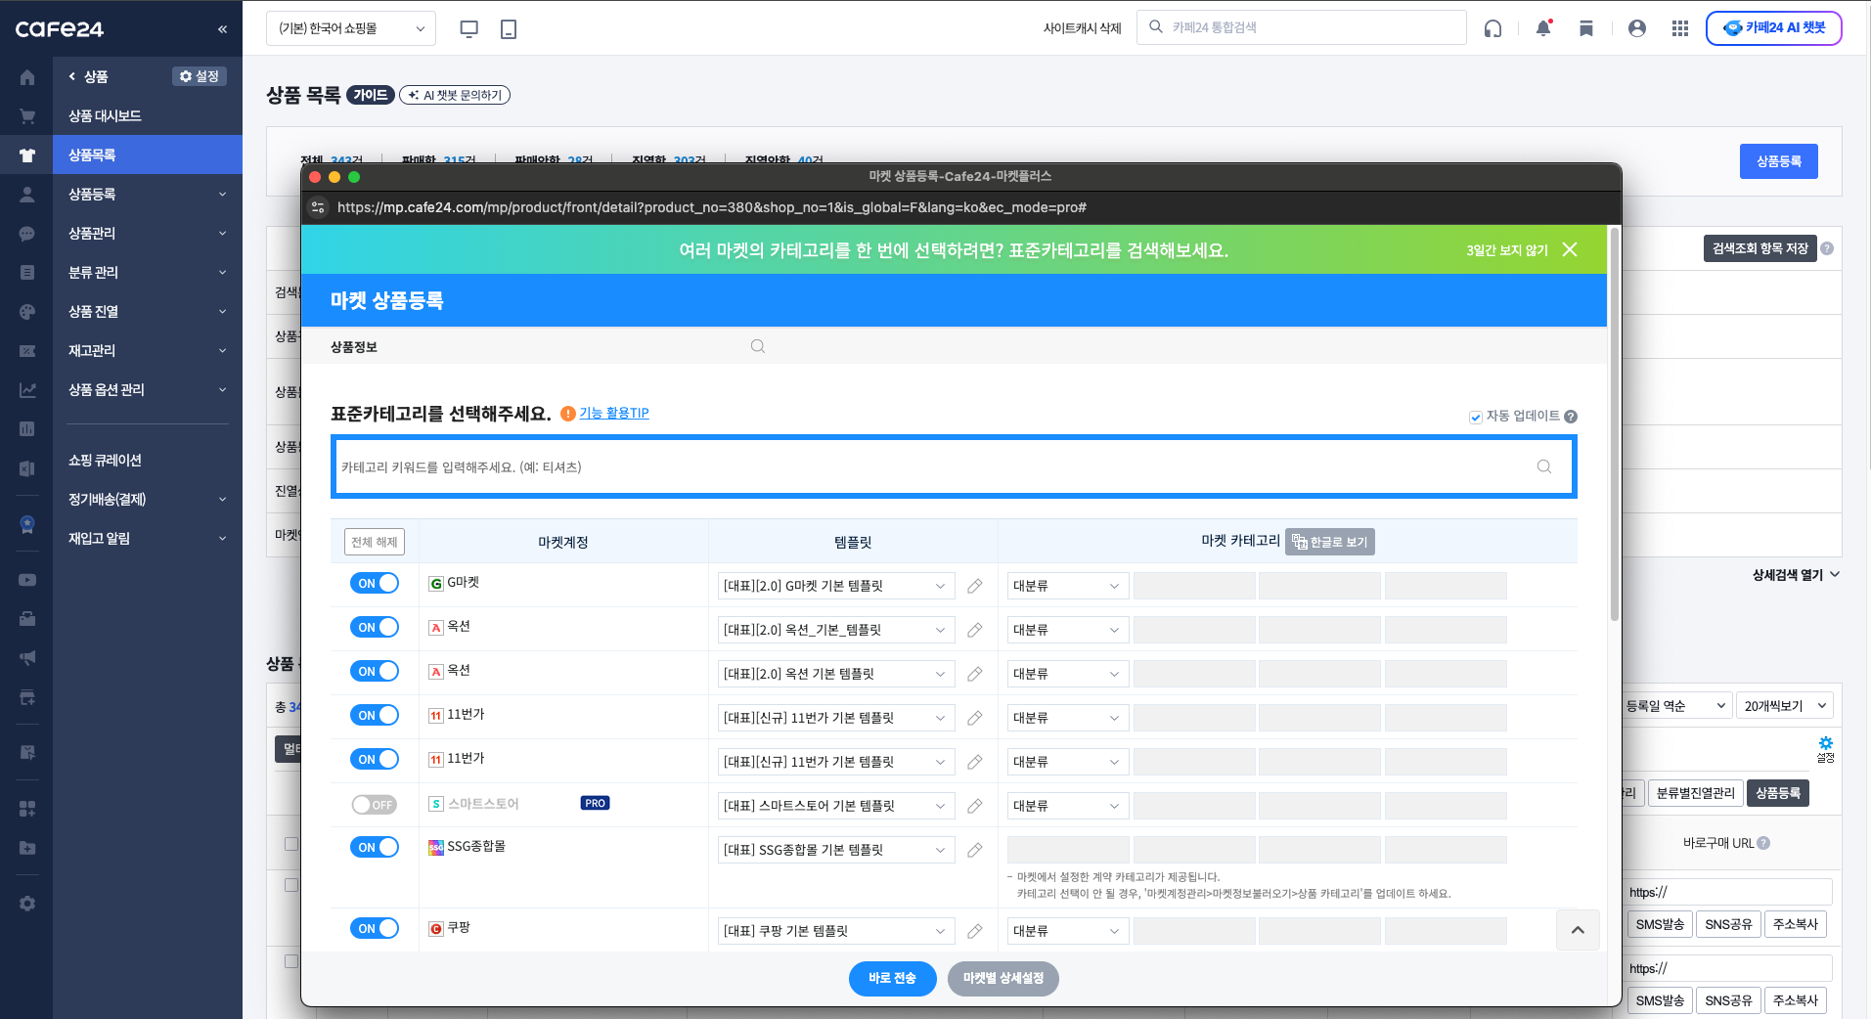Open the 쿠팡 기본 템플릿 dropdown
Screen dimensions: 1871x1019
tap(836, 931)
